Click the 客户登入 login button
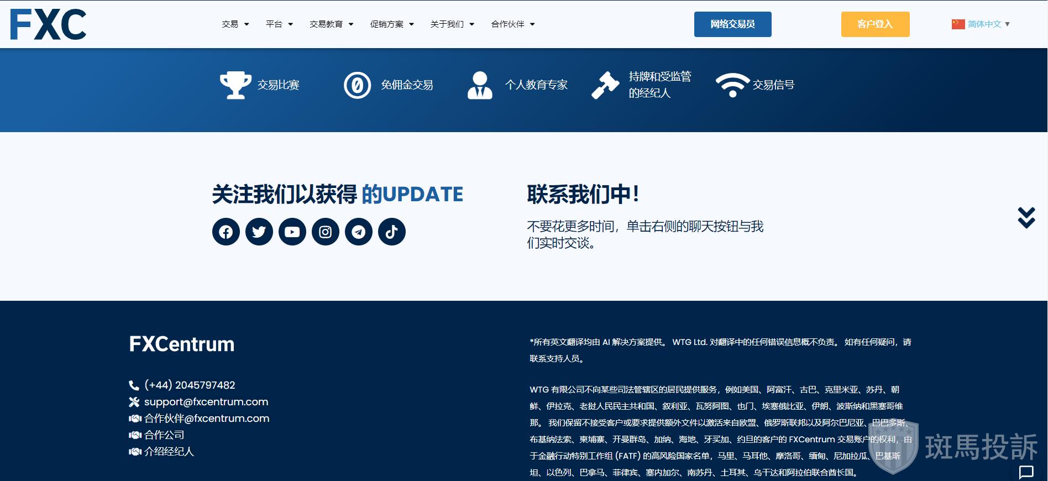The height and width of the screenshot is (481, 1048). click(x=876, y=24)
